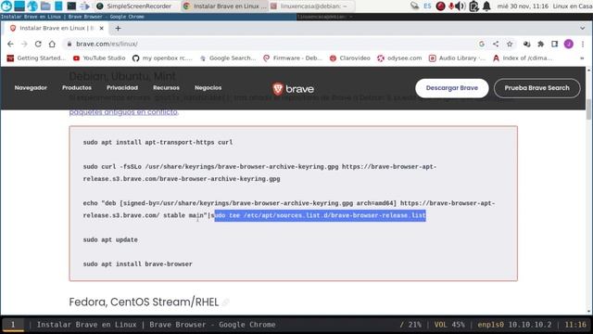The height and width of the screenshot is (334, 593).
Task: Reload the Brave Linux page
Action: point(38,44)
